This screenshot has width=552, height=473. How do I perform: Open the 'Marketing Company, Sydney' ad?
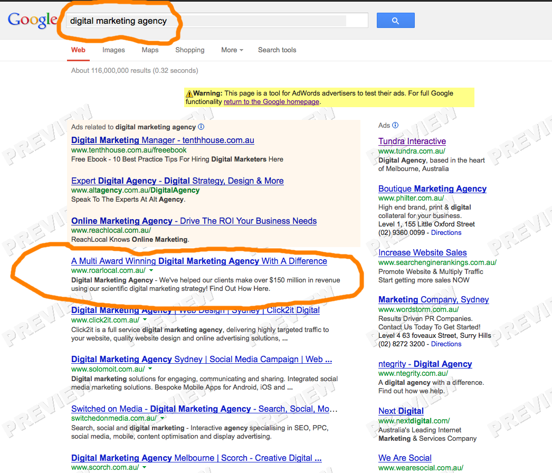point(434,300)
